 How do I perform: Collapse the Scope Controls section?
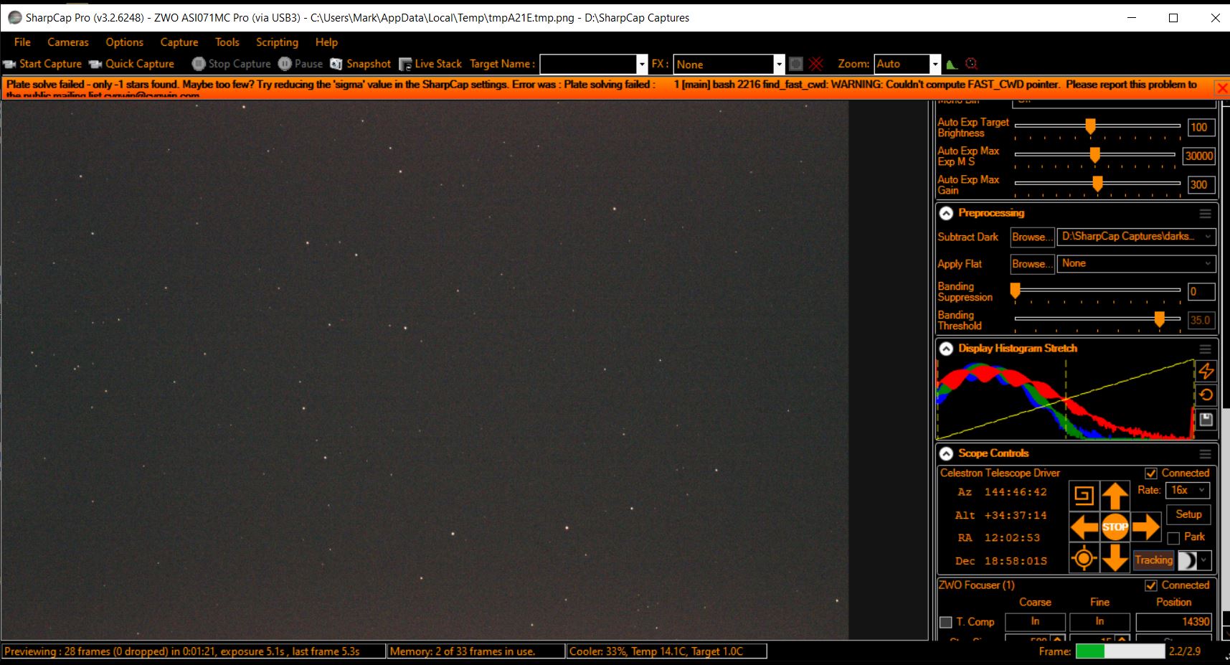pos(946,453)
